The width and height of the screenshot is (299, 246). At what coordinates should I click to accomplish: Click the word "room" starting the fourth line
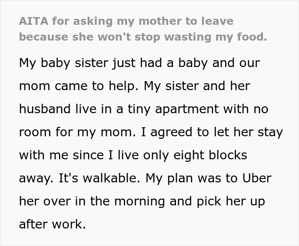[33, 132]
